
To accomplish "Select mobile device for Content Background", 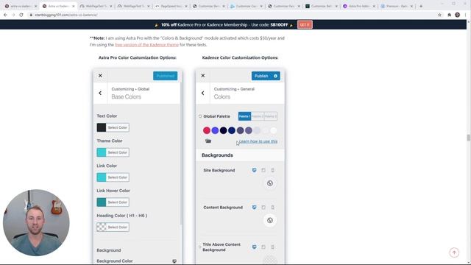I will [x=272, y=208].
